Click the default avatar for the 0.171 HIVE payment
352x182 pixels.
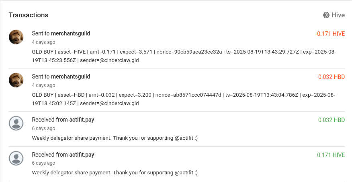(x=16, y=158)
